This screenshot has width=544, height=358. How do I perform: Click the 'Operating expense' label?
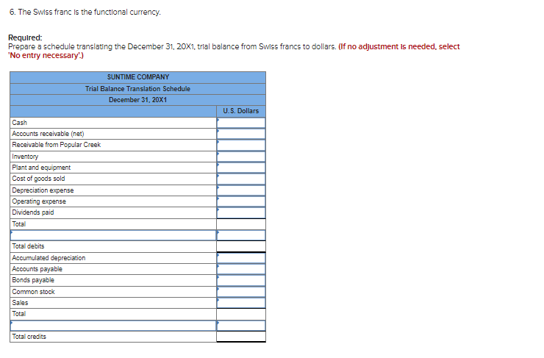(39, 201)
